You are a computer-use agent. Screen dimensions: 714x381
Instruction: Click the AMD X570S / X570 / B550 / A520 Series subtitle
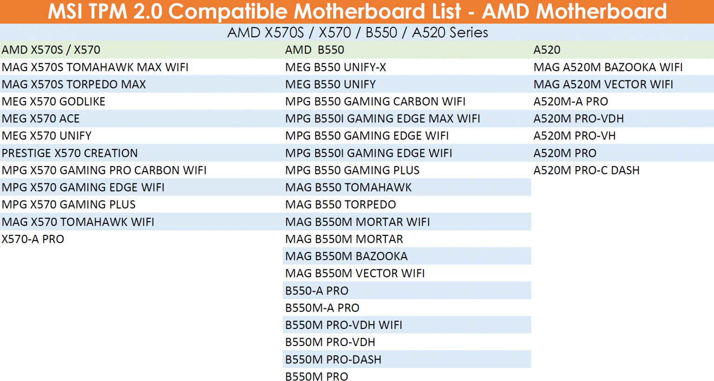(x=357, y=32)
